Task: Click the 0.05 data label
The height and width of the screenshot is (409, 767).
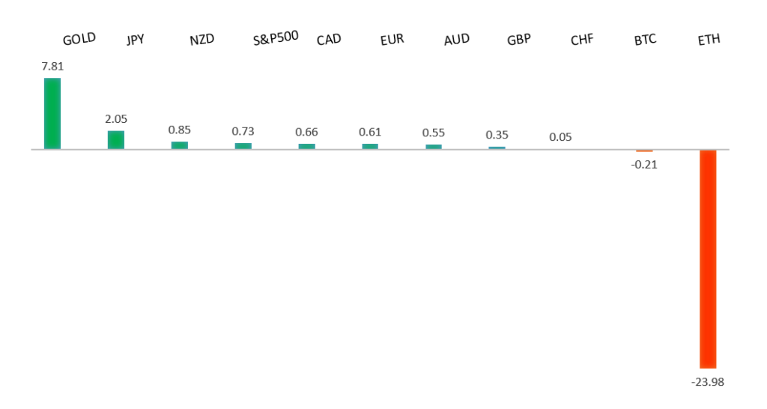Action: tap(560, 137)
